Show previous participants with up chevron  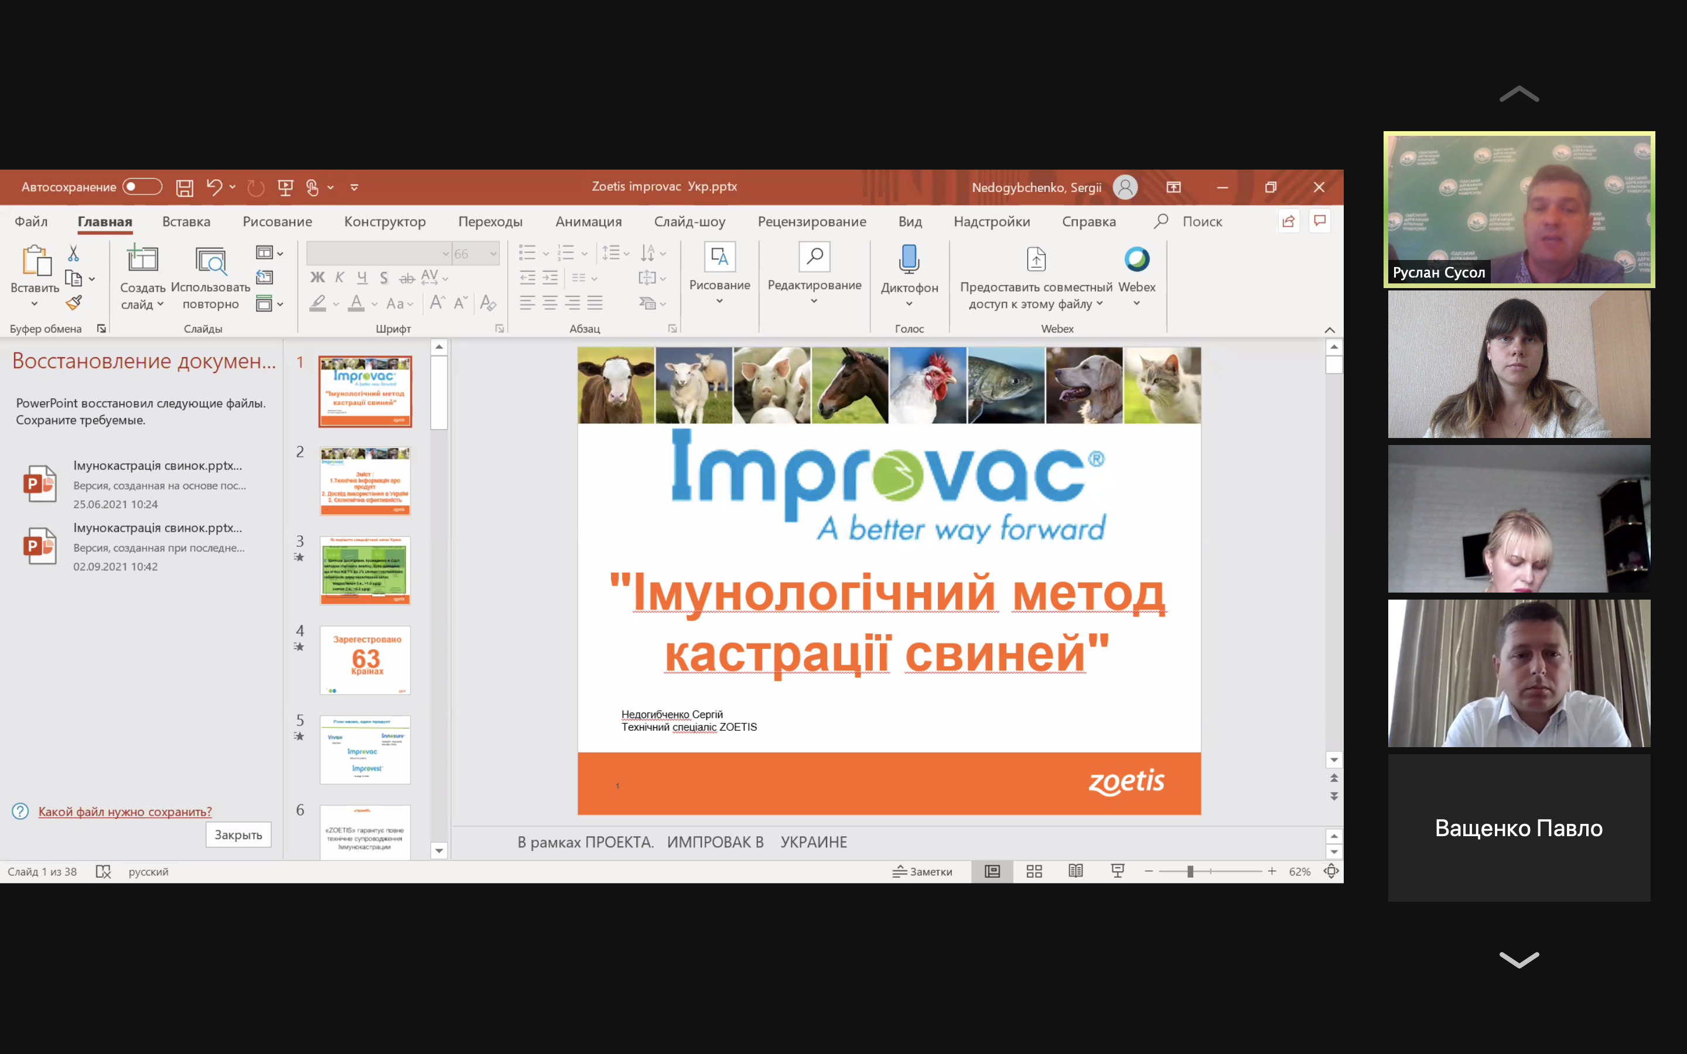[x=1519, y=94]
